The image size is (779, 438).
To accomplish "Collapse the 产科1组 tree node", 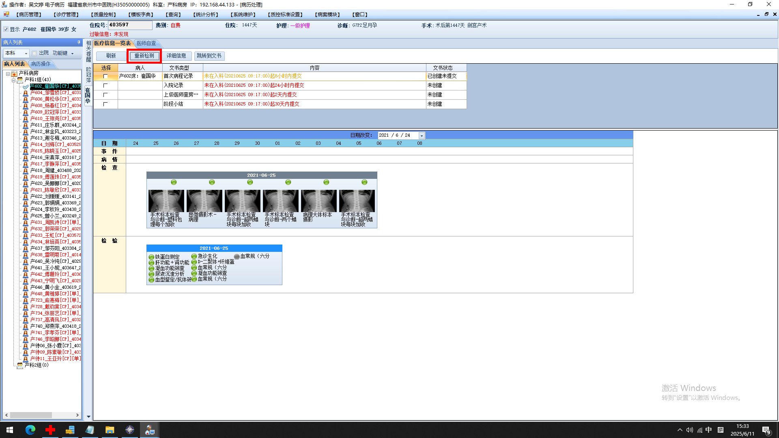I will (13, 80).
